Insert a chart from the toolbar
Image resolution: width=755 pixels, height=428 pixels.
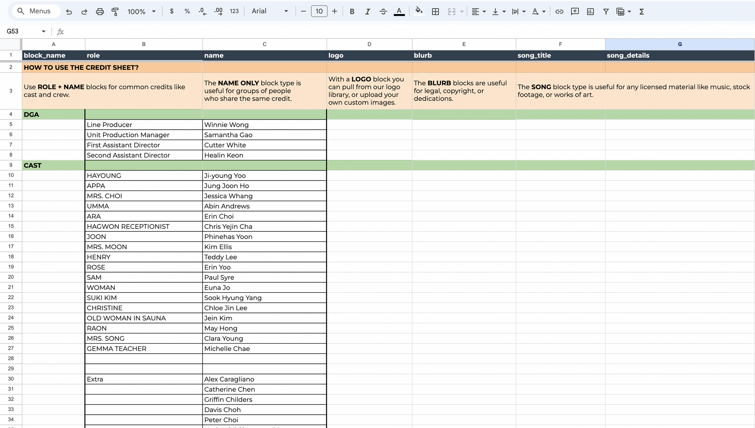[x=591, y=12]
